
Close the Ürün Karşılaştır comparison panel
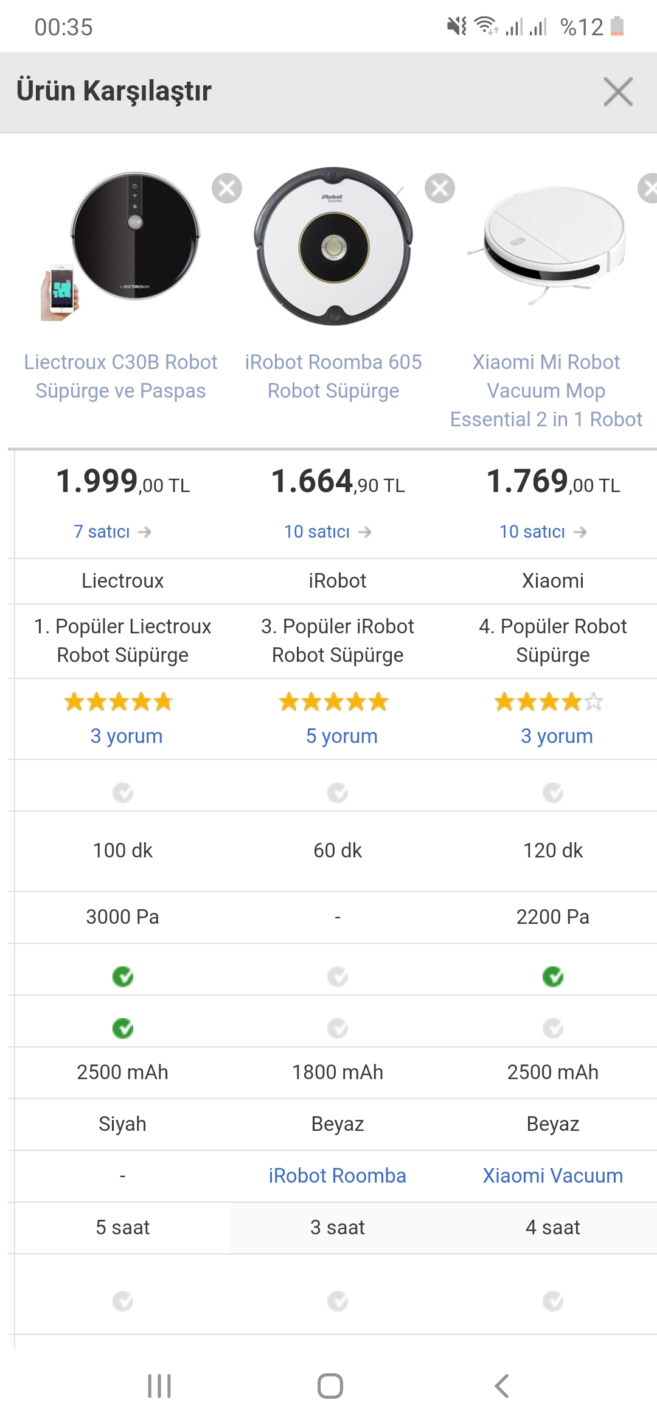click(618, 92)
